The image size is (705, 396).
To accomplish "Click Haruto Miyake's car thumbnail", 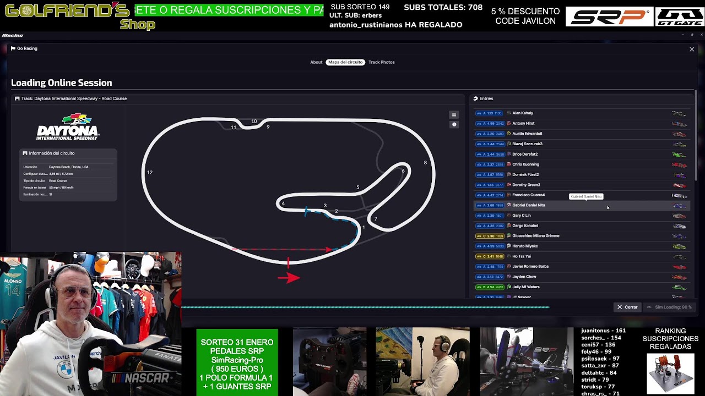I will pos(679,246).
